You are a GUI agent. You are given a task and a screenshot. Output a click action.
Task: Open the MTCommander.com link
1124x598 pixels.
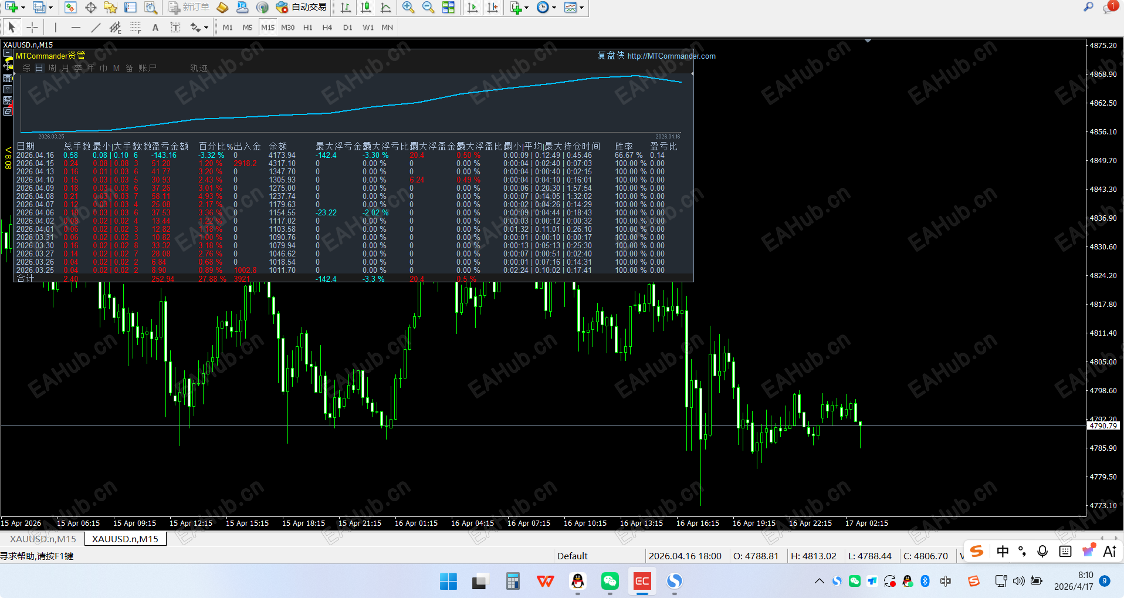(x=671, y=56)
